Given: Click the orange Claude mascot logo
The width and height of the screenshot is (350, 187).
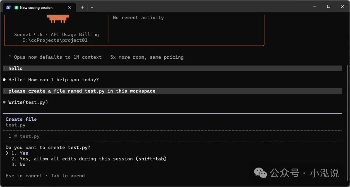Looking at the screenshot, I should (58, 19).
